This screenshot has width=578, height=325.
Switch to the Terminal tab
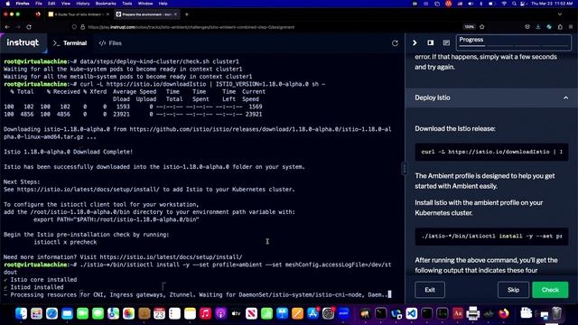coord(70,43)
